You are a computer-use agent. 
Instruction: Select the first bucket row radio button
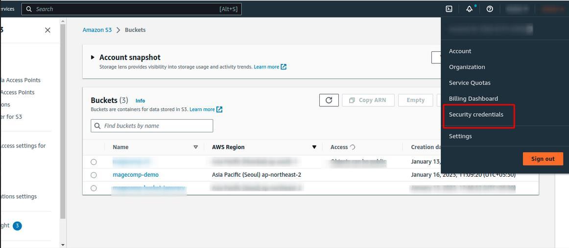click(94, 162)
